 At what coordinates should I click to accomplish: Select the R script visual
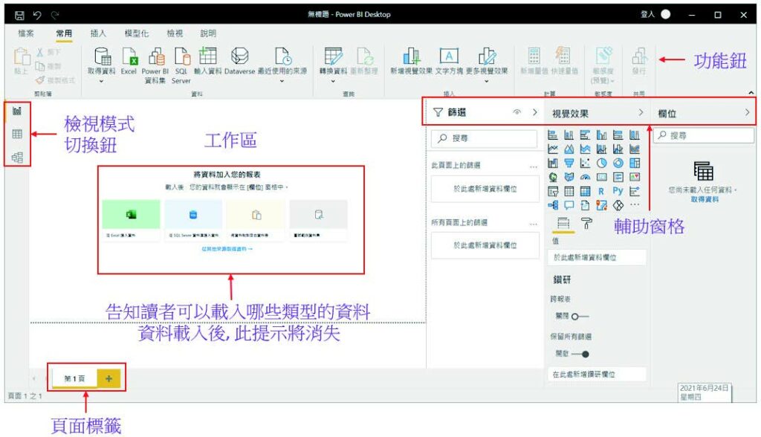point(601,191)
